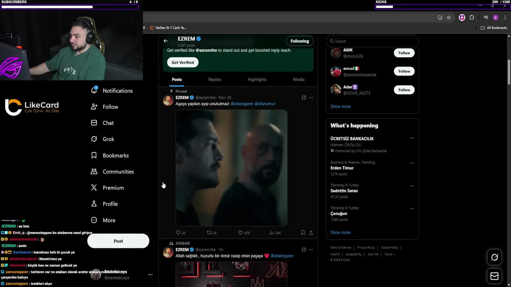
Task: Open account menu dots beside berkebiceps
Action: click(x=151, y=275)
